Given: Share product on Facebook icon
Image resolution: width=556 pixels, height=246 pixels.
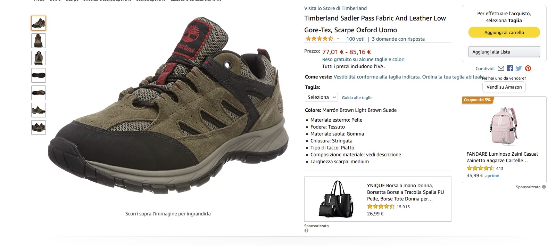Looking at the screenshot, I should (x=510, y=68).
